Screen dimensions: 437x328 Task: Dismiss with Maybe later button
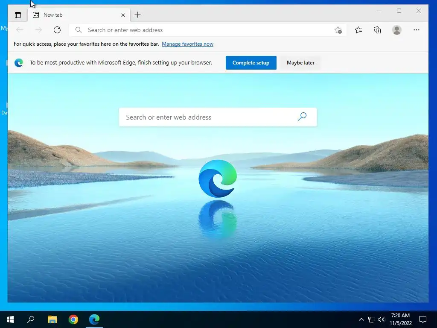(x=300, y=63)
